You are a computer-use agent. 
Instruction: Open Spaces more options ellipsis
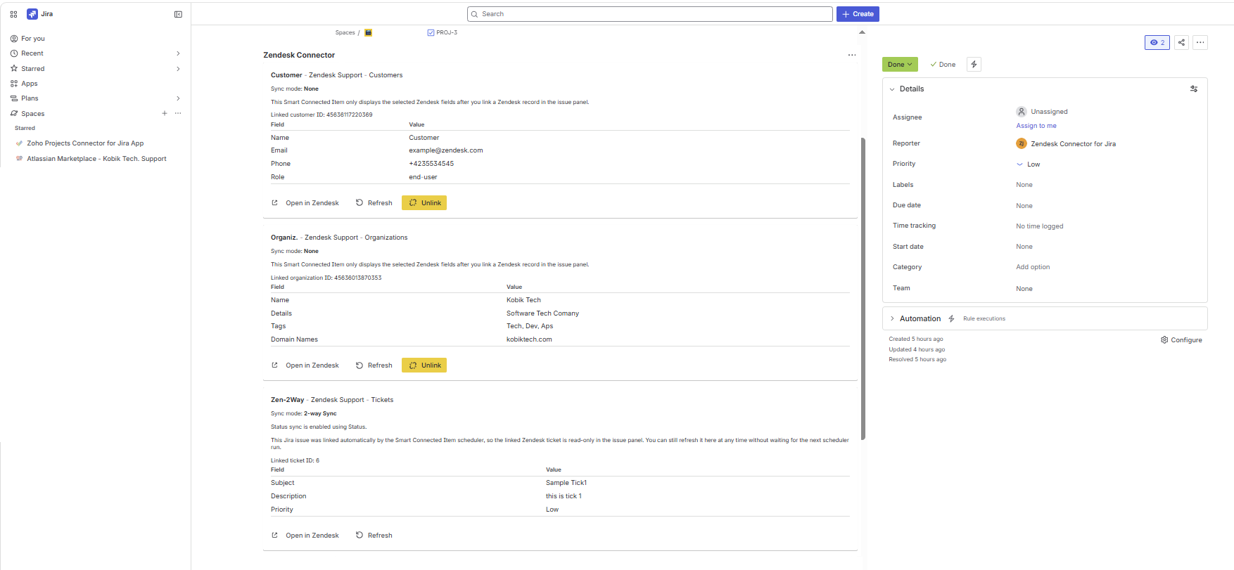pos(178,113)
